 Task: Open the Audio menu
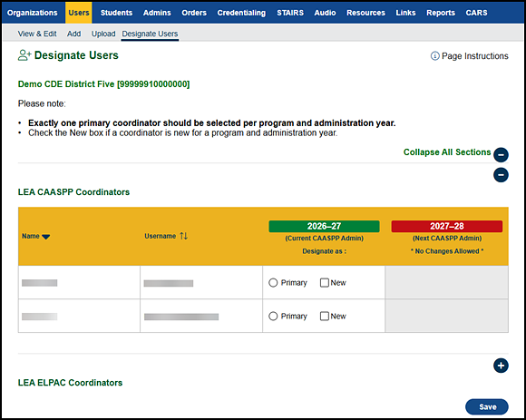coord(325,13)
